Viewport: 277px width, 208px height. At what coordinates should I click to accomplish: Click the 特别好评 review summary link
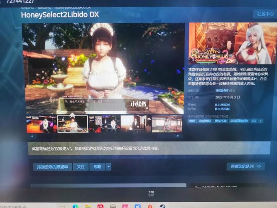tap(222, 91)
